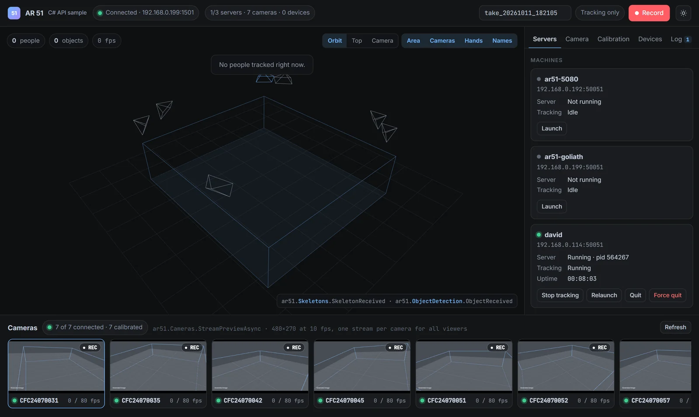Select camera thumbnail CFC24070031
Image resolution: width=699 pixels, height=417 pixels.
click(56, 374)
